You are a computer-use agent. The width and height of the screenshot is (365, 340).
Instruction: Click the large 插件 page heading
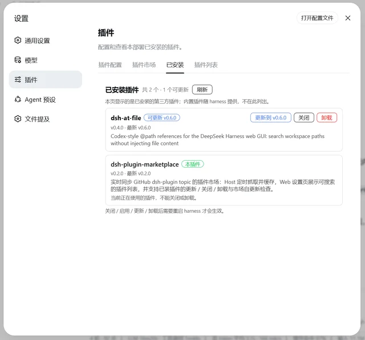coord(106,33)
